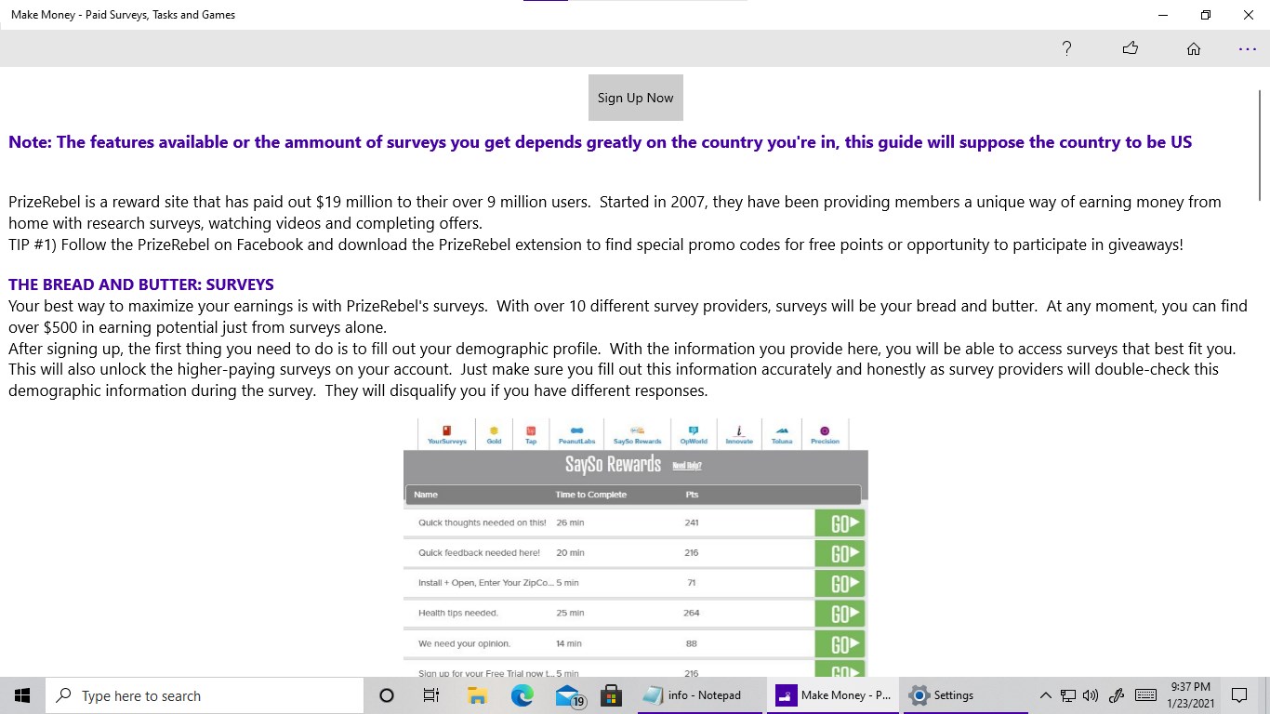Click the '14 min' time value
Image resolution: width=1270 pixels, height=714 pixels.
point(569,643)
